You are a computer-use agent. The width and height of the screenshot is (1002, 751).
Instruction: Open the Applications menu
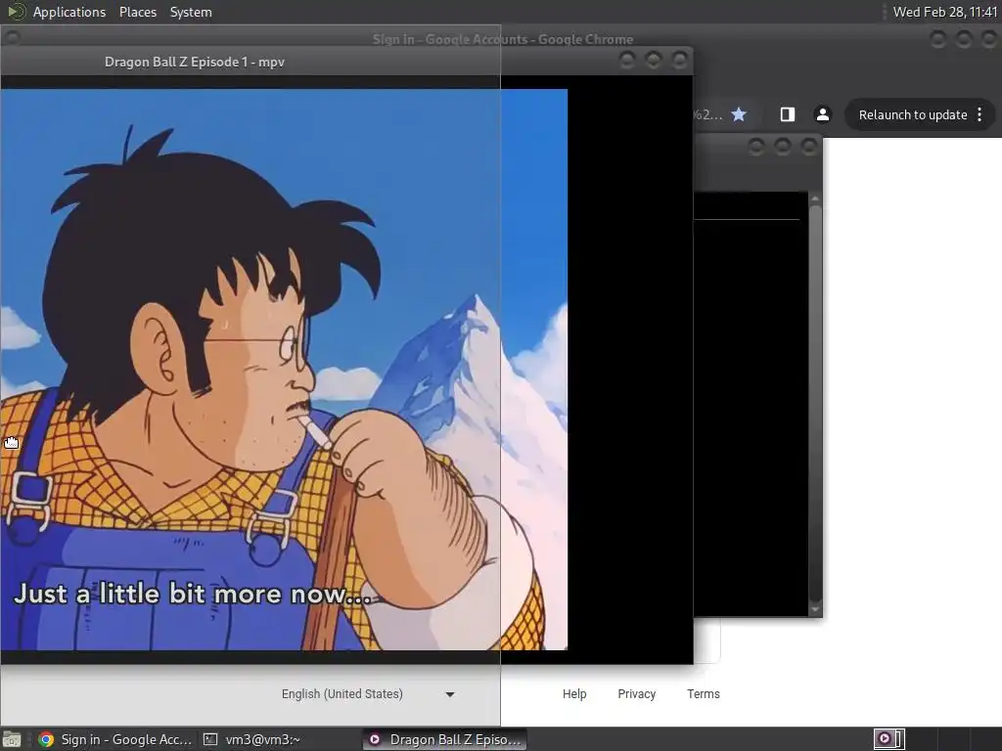[69, 12]
